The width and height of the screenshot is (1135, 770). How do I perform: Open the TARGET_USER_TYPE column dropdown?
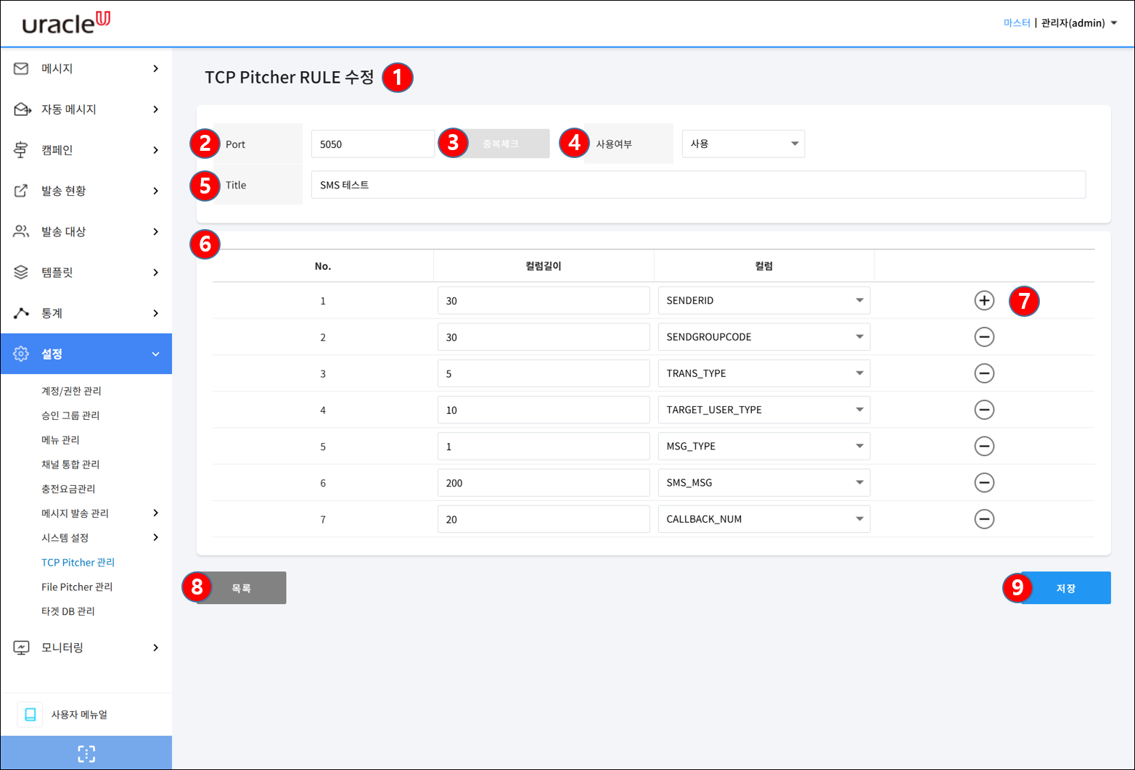tap(763, 410)
